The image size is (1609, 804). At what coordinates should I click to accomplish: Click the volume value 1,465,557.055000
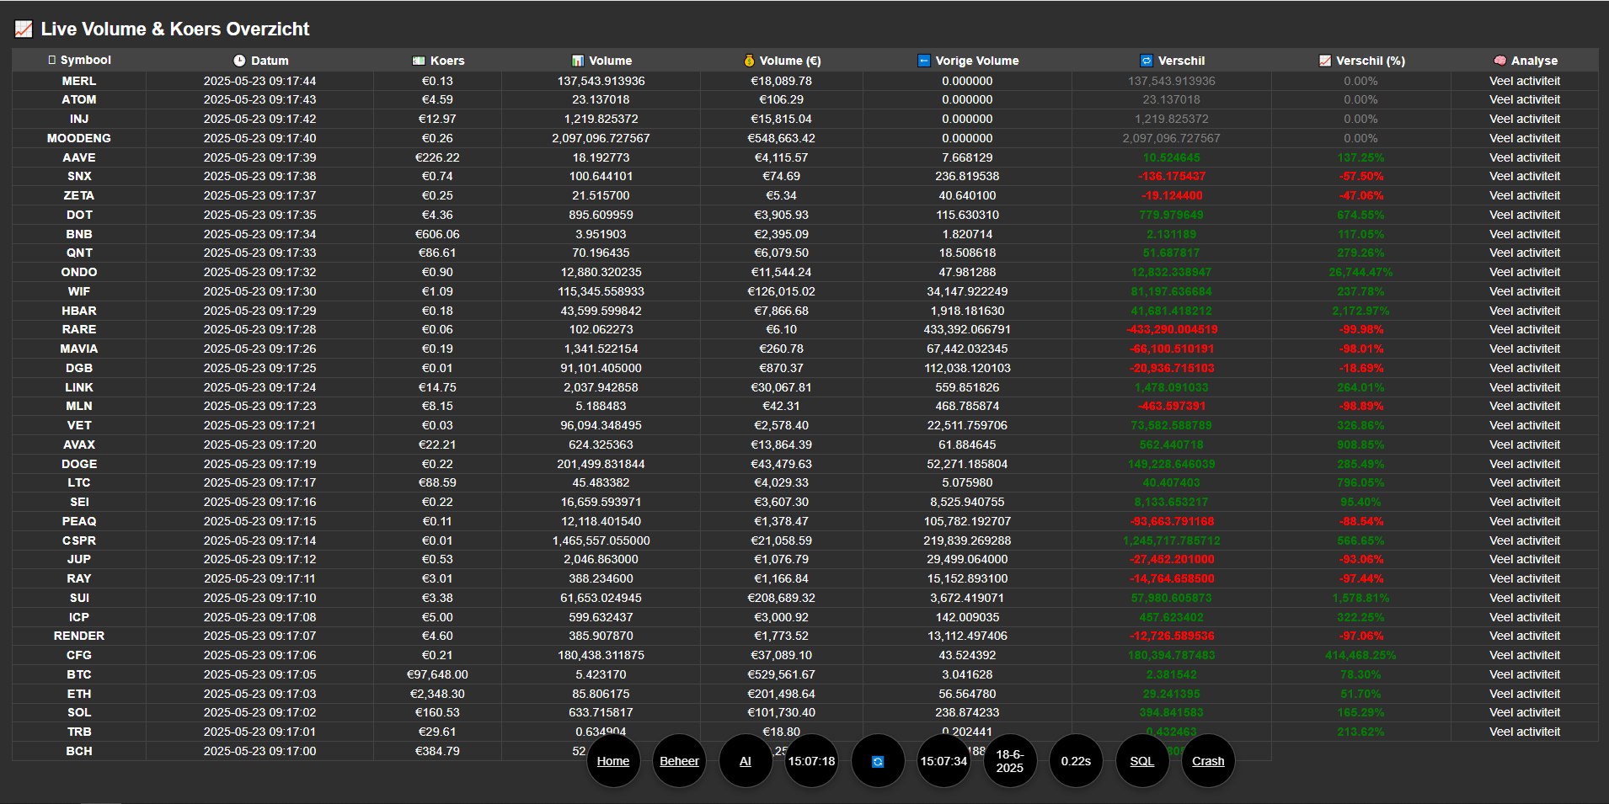tap(601, 540)
